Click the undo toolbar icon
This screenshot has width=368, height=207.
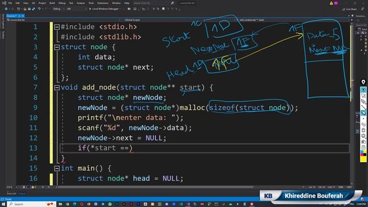pos(39,9)
